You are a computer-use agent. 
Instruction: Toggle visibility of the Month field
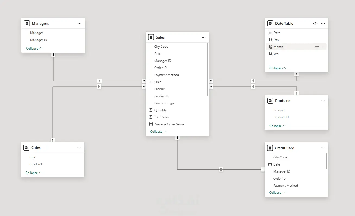click(x=317, y=47)
